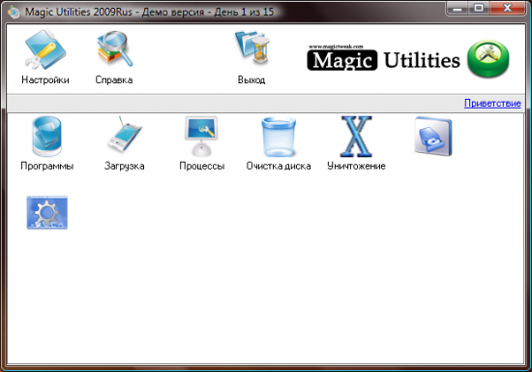Click the Выход label text
Screen dimensions: 532x372
[x=251, y=79]
